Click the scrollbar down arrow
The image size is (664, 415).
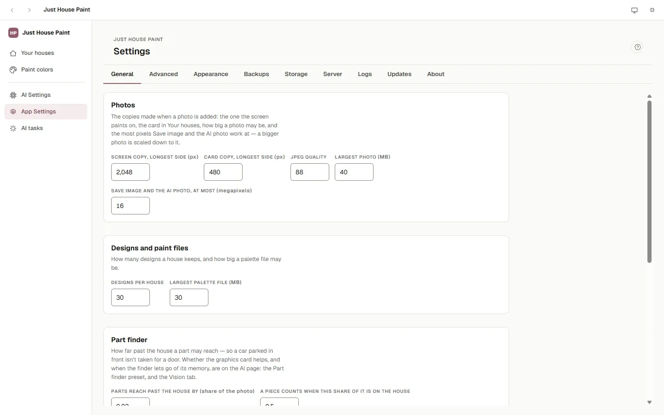[649, 403]
